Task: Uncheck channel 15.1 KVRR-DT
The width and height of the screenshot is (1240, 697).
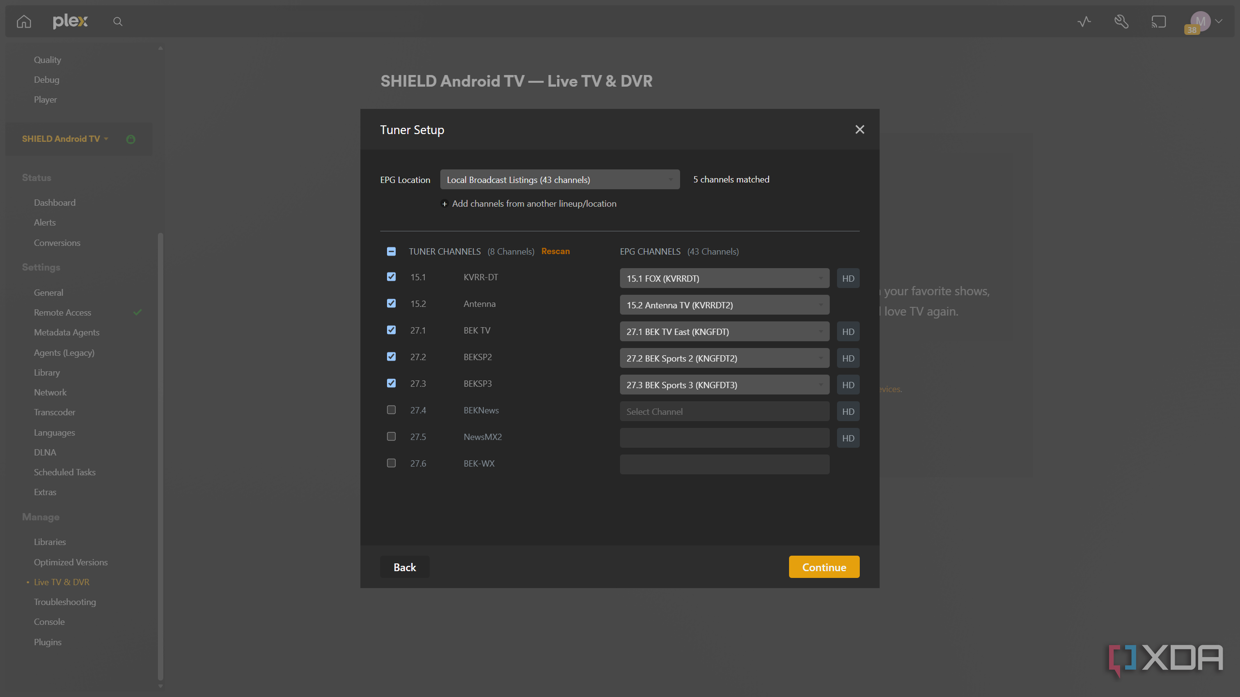Action: pyautogui.click(x=391, y=276)
